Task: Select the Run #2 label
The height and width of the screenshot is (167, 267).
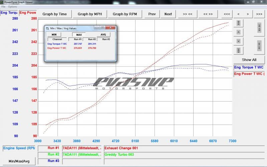Action: click(x=49, y=154)
